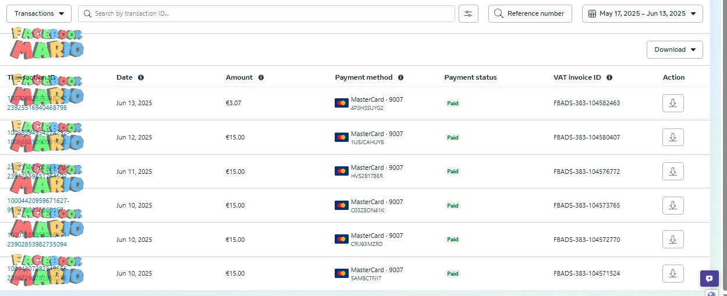Click the Paid status on the Jun 11 row
The height and width of the screenshot is (296, 727).
(452, 172)
